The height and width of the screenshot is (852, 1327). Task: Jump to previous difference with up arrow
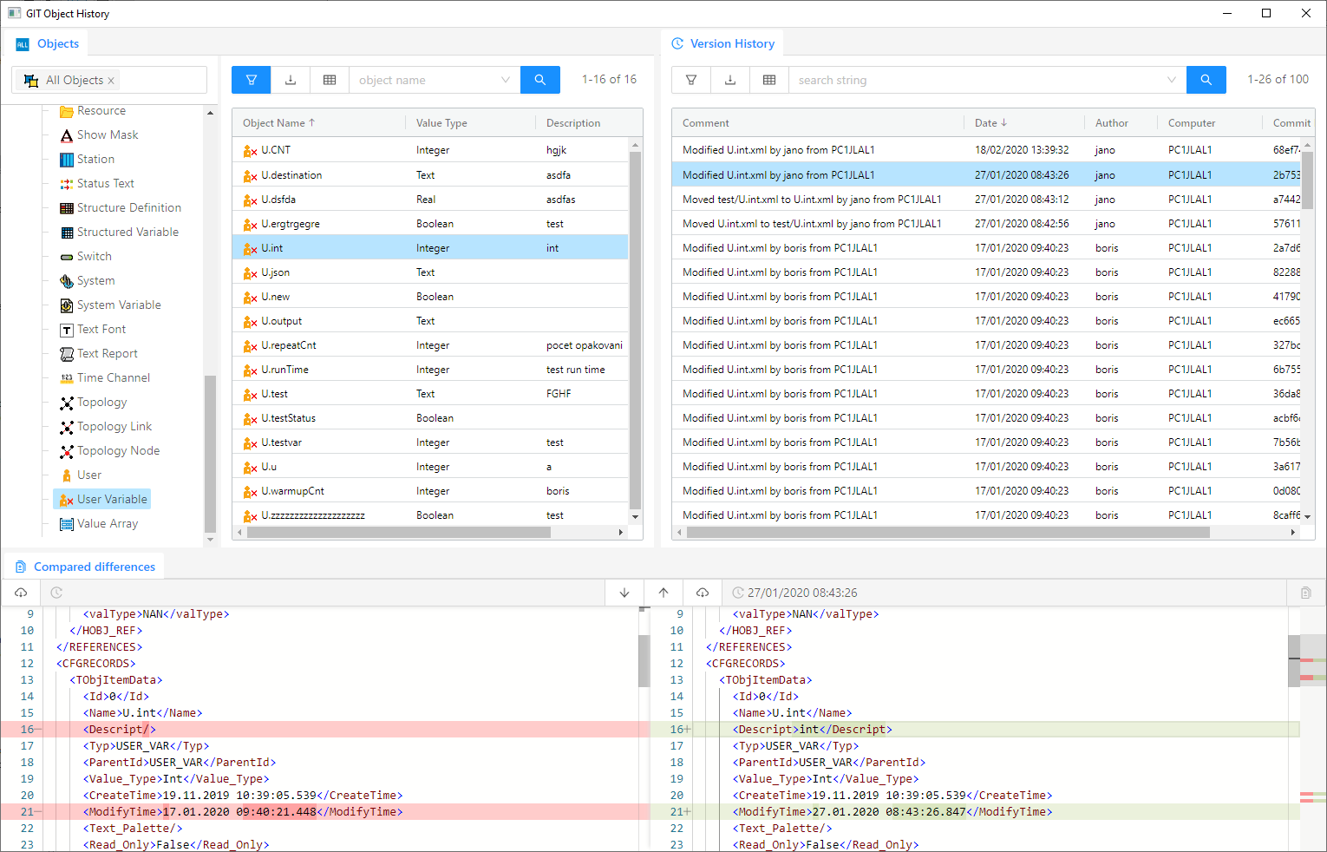(663, 593)
